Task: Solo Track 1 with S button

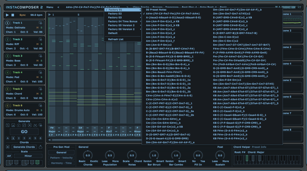Action: [x=41, y=28]
